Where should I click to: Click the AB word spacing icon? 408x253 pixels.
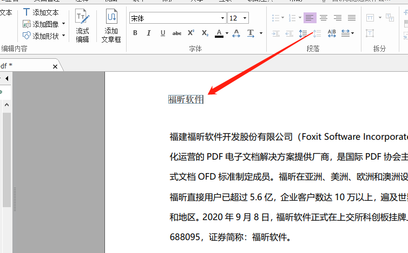[332, 33]
